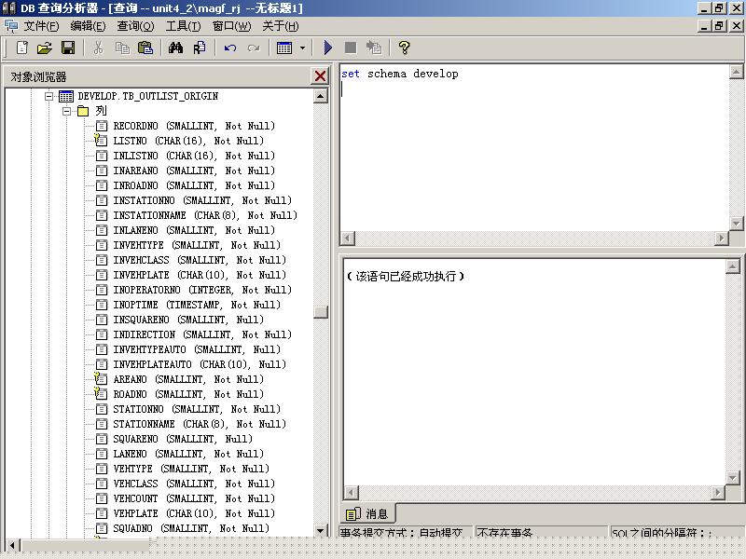Select STATIONNAME column row
The width and height of the screenshot is (746, 559).
[200, 424]
